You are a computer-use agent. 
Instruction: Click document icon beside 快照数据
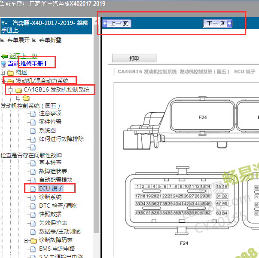[33, 215]
